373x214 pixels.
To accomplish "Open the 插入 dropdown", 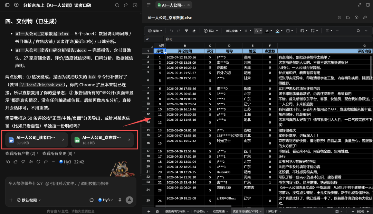I will [211, 31].
